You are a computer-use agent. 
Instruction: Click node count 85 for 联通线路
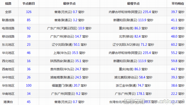click(x=29, y=20)
